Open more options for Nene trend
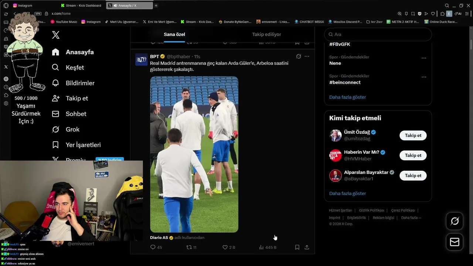The height and width of the screenshot is (266, 473). point(424,58)
